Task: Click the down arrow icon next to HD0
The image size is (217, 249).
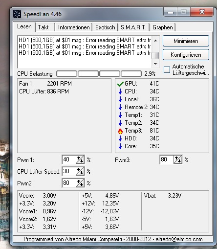Action: click(x=120, y=138)
